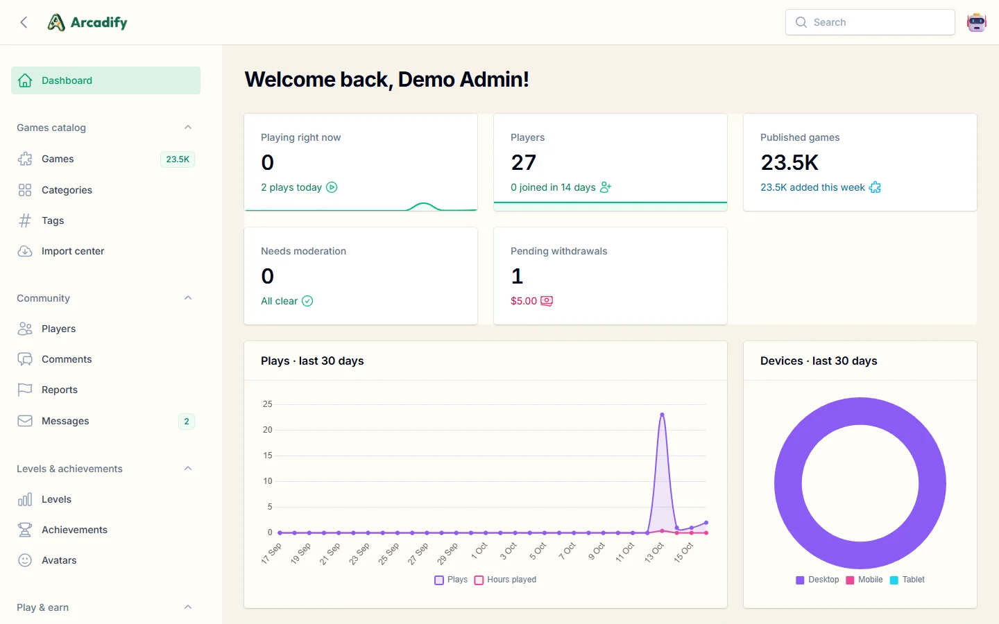Click the Avatars smiley icon
Viewport: 999px width, 624px height.
[x=25, y=560]
